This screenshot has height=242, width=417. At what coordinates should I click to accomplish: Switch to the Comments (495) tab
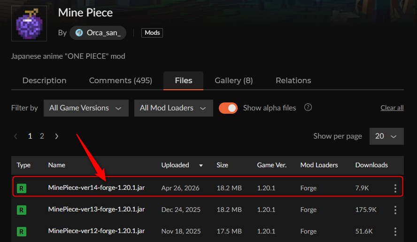(121, 80)
